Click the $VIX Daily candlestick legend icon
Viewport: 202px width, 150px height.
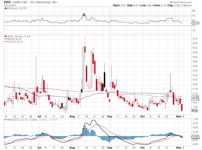coord(6,36)
